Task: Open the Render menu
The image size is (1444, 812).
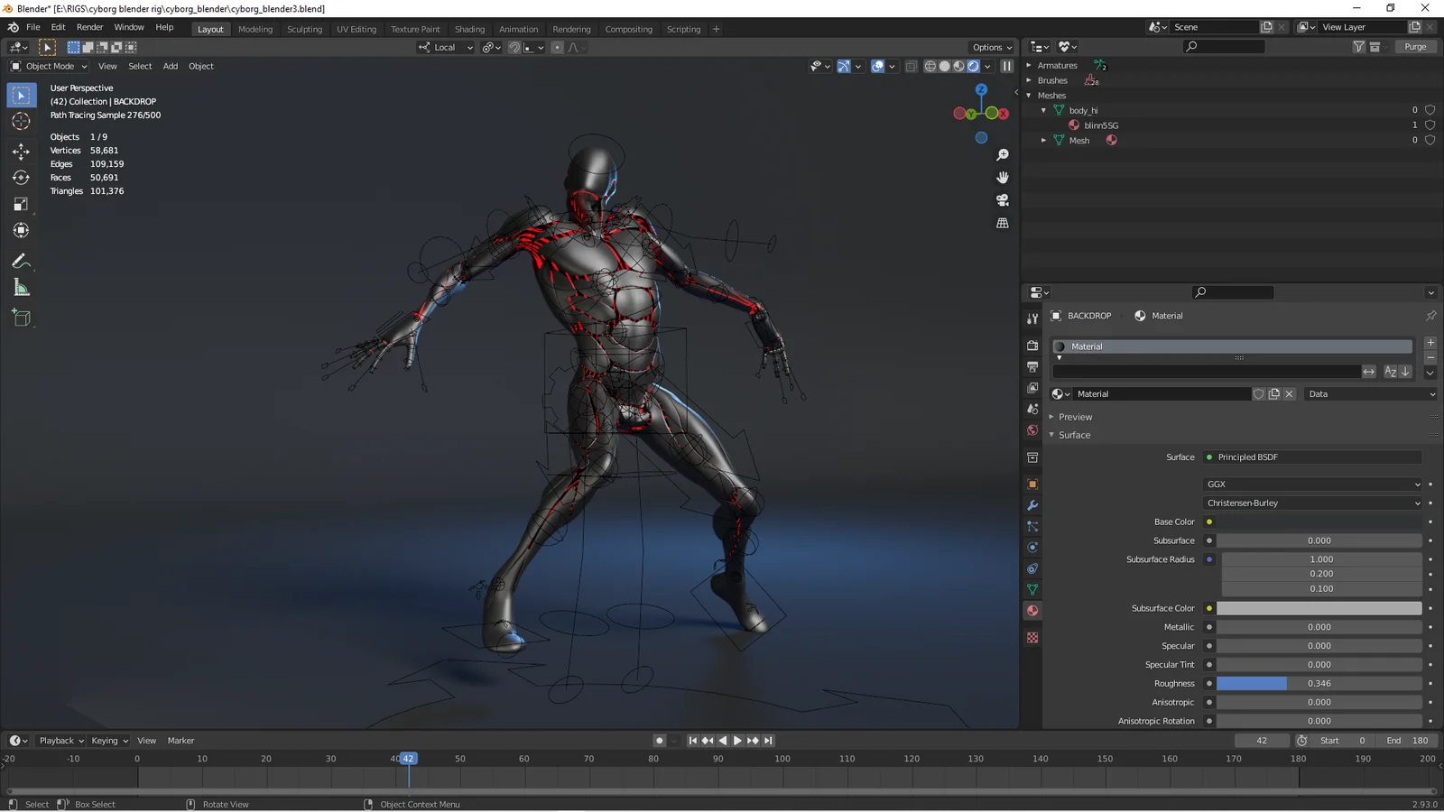Action: (89, 27)
